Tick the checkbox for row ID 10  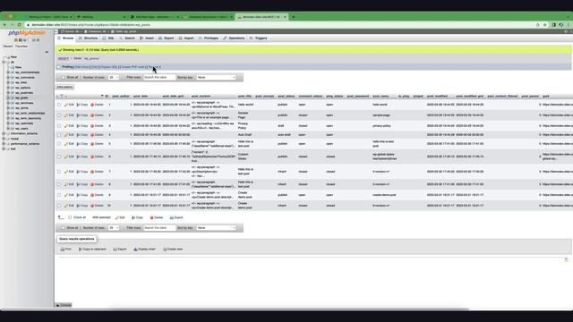click(x=59, y=206)
